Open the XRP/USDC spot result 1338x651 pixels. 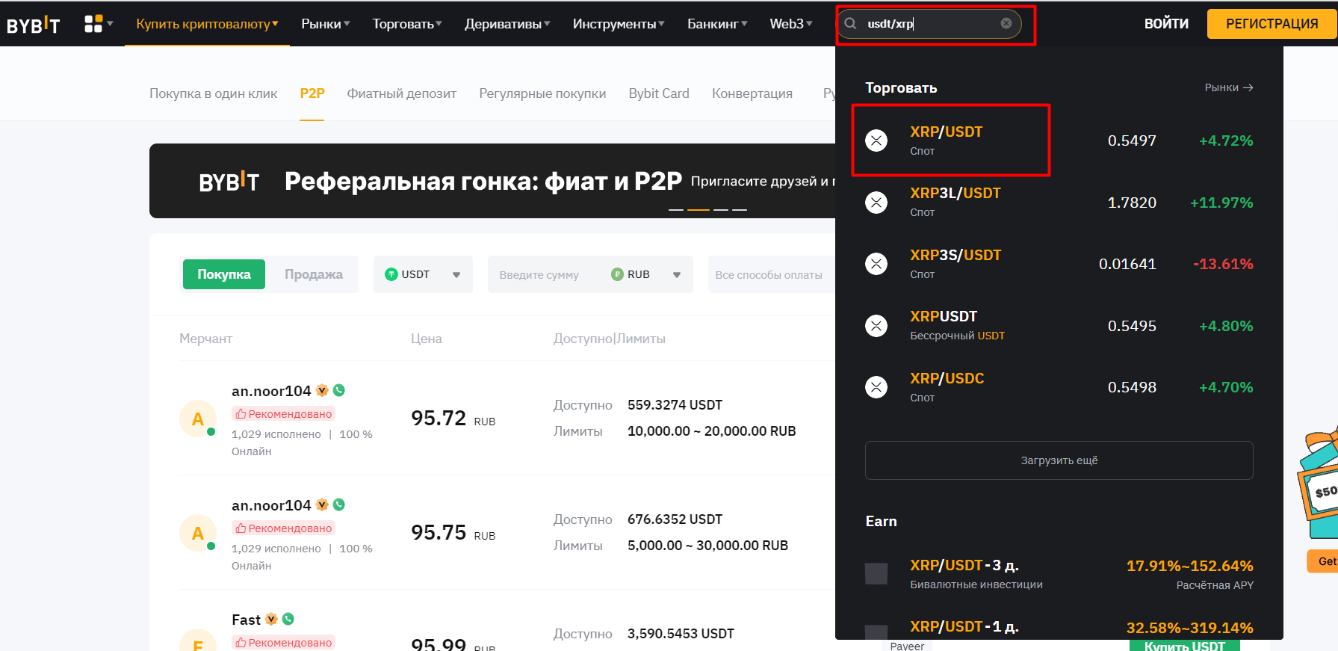point(1059,387)
